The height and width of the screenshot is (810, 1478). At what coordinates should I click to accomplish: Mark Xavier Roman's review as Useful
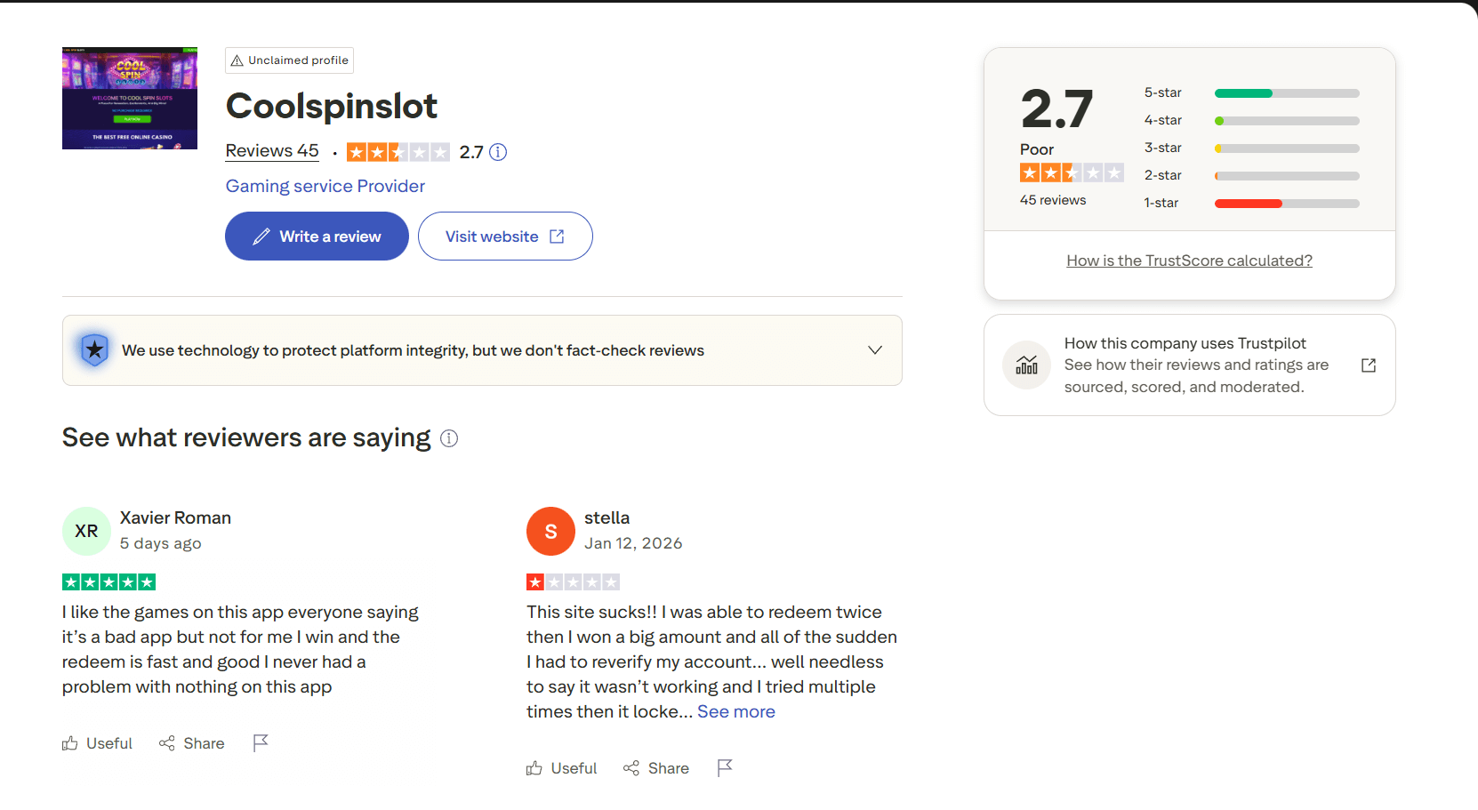tap(97, 743)
